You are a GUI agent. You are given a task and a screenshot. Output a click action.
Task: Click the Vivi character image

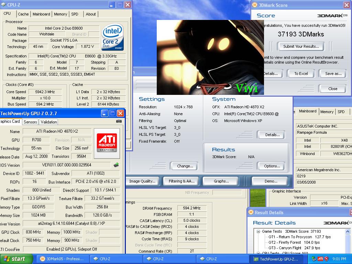pyautogui.click(x=210, y=57)
